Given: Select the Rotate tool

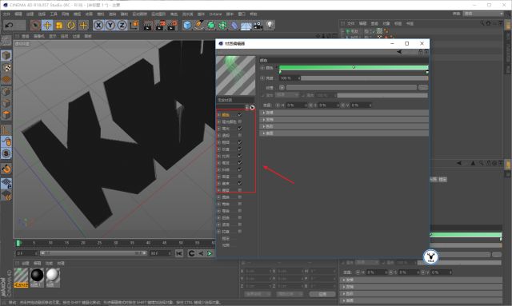Looking at the screenshot, I should pyautogui.click(x=71, y=25).
